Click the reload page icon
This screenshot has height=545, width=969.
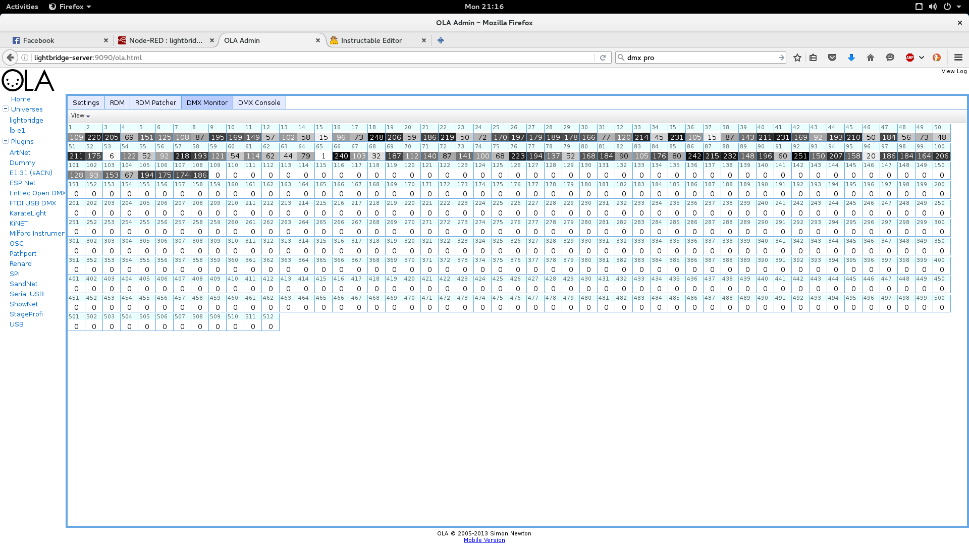pyautogui.click(x=603, y=57)
